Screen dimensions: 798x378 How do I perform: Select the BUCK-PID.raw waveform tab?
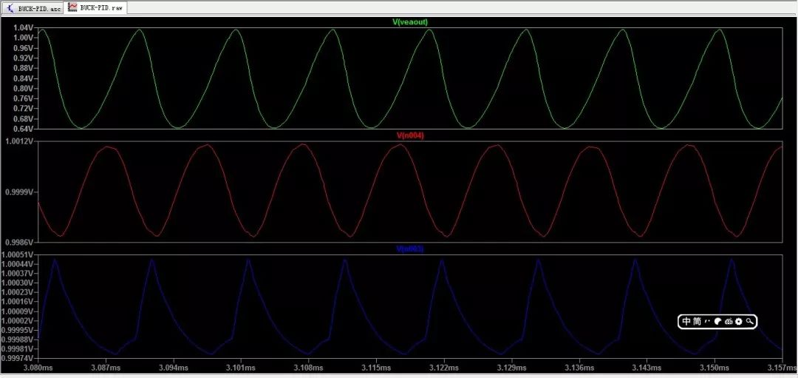click(x=96, y=7)
